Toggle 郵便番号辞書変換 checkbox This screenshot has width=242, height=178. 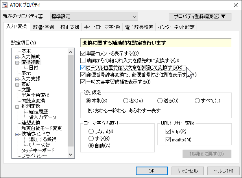click(83, 75)
